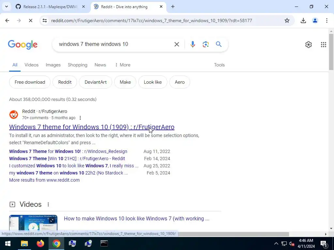The width and height of the screenshot is (334, 250).
Task: Open 'I customized Windows 10' link
Action: point(74,166)
